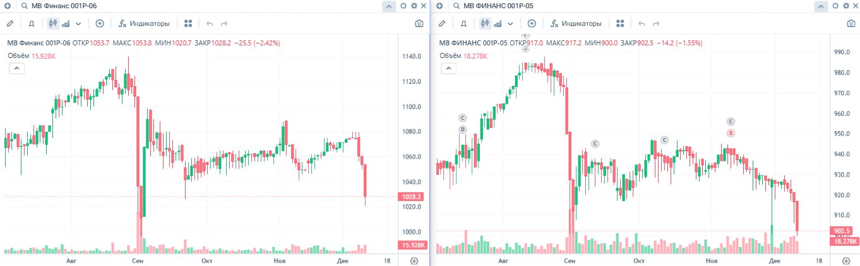This screenshot has height=266, width=860.
Task: Click camera icon on the right chart
Action: (x=851, y=23)
